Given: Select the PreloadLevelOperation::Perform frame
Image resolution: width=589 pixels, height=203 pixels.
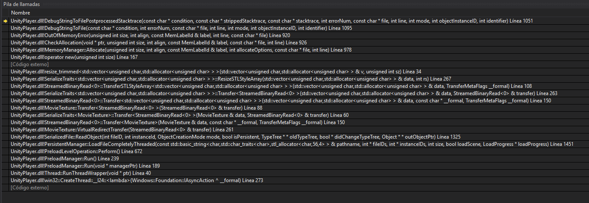Looking at the screenshot, I should (x=77, y=151).
